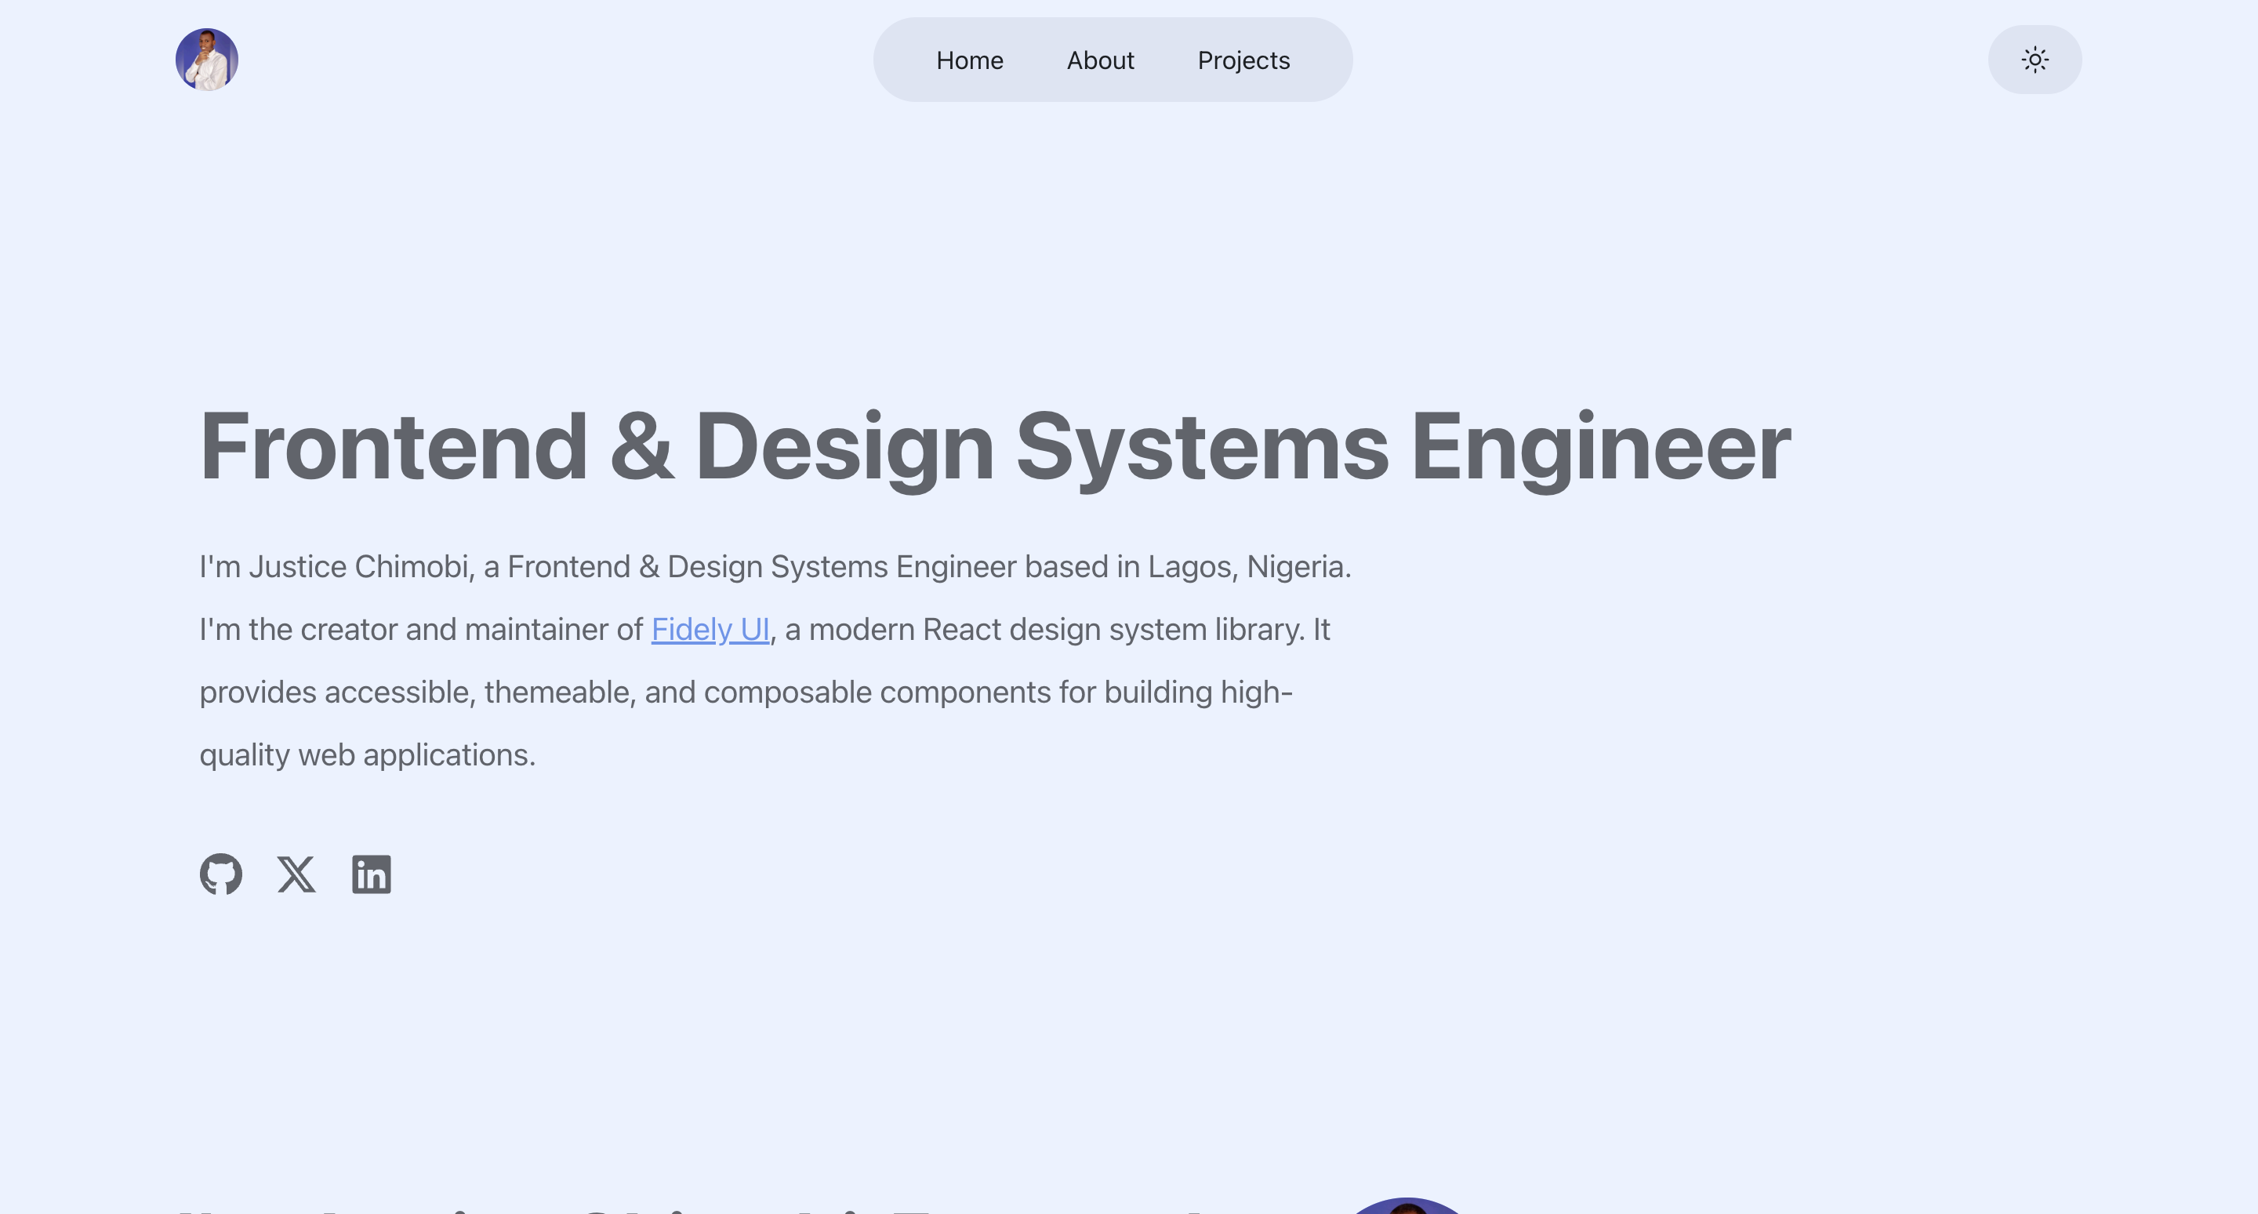This screenshot has height=1214, width=2258.
Task: Open the X (Twitter) profile icon
Action: [296, 874]
